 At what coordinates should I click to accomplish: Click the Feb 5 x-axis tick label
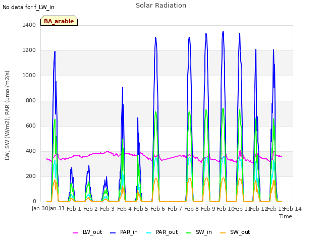141,209
